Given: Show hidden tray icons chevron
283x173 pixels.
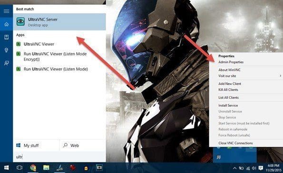Looking at the screenshot, I should (x=234, y=168).
